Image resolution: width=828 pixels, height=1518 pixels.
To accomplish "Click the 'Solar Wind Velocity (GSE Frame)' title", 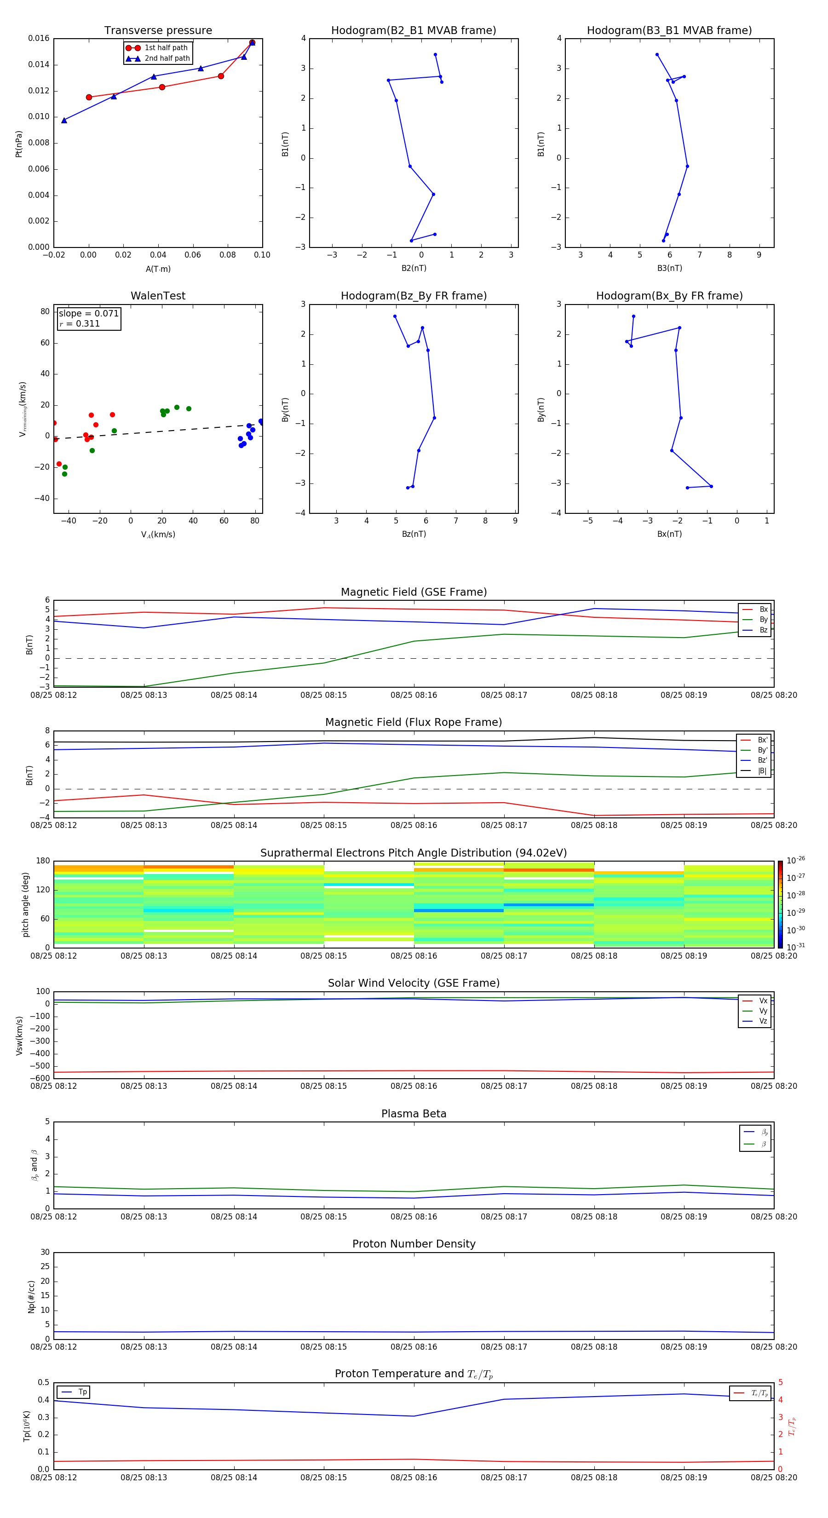I will pos(414,983).
